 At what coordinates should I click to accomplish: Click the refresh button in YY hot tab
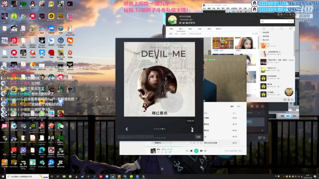[x=254, y=34]
